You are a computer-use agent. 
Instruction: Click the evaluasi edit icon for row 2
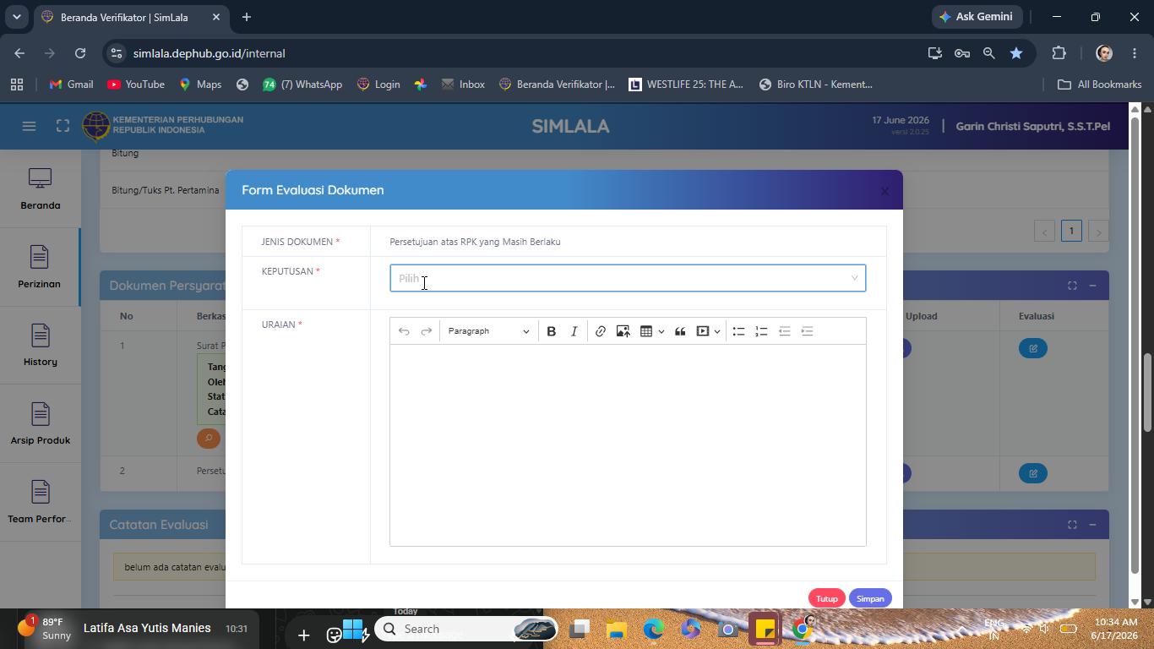tap(1033, 473)
